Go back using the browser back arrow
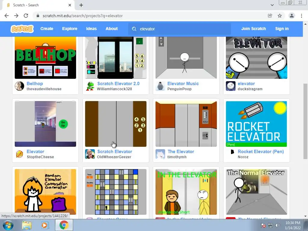The width and height of the screenshot is (308, 231). [x=7, y=16]
